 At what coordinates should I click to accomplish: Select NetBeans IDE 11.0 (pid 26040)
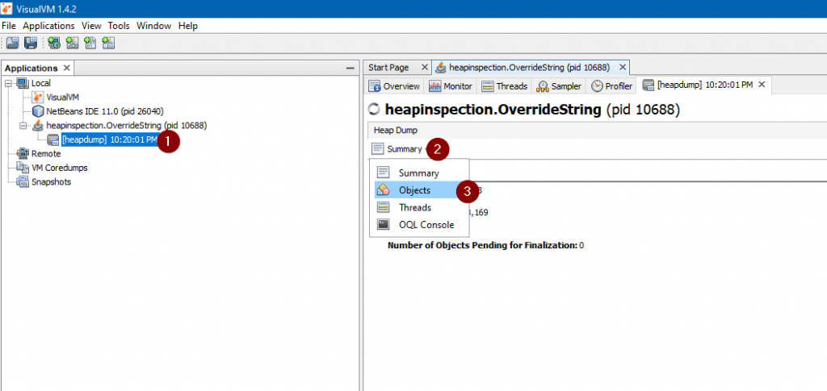click(x=105, y=111)
